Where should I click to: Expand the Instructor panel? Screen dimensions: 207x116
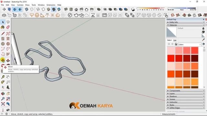(x=185, y=102)
